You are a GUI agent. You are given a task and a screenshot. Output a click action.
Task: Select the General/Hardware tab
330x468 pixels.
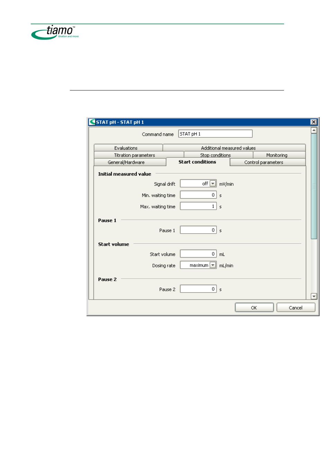[130, 162]
